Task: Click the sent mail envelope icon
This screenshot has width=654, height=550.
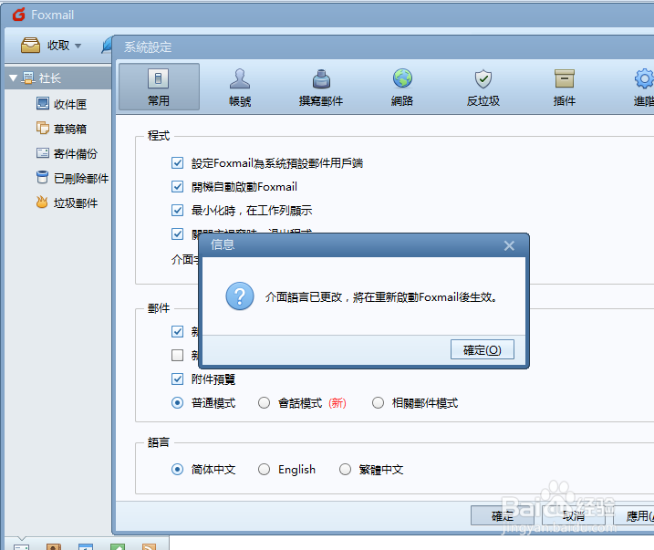Action: click(43, 153)
